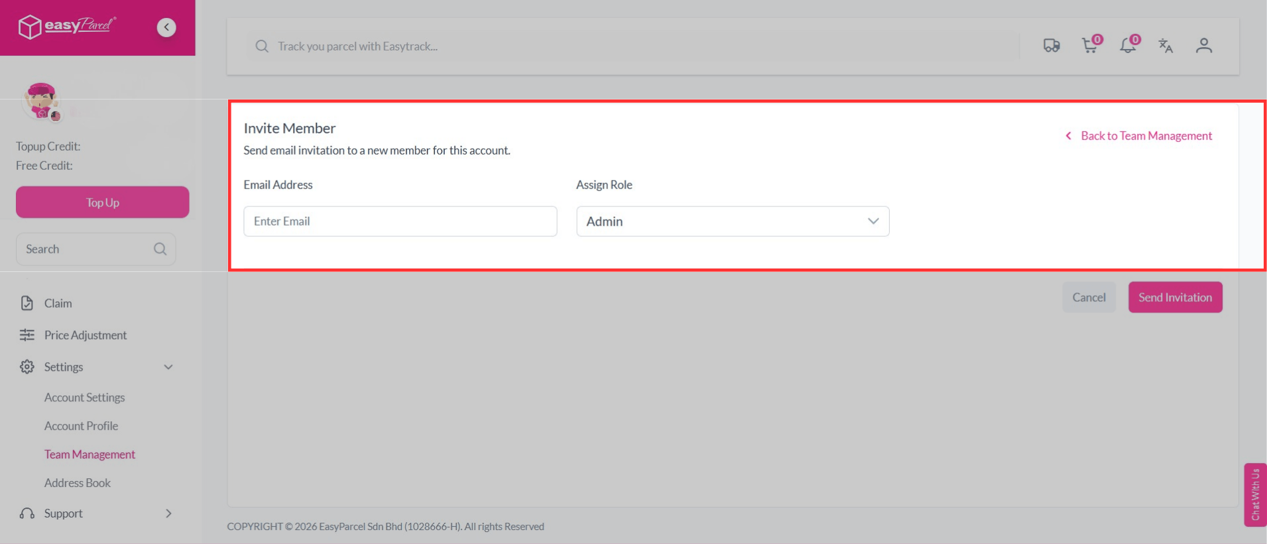Click the EasyParcel logo
Viewport: 1267px width, 544px height.
[x=67, y=27]
